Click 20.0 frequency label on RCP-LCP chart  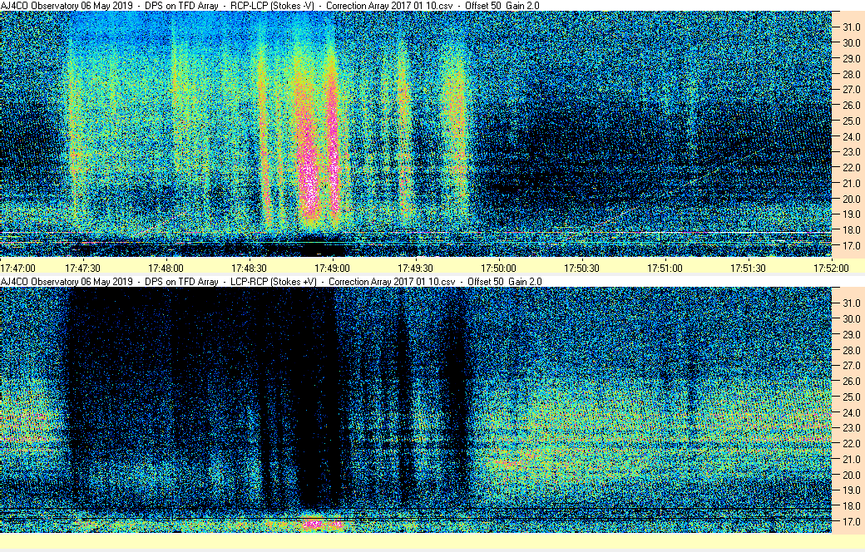[851, 199]
